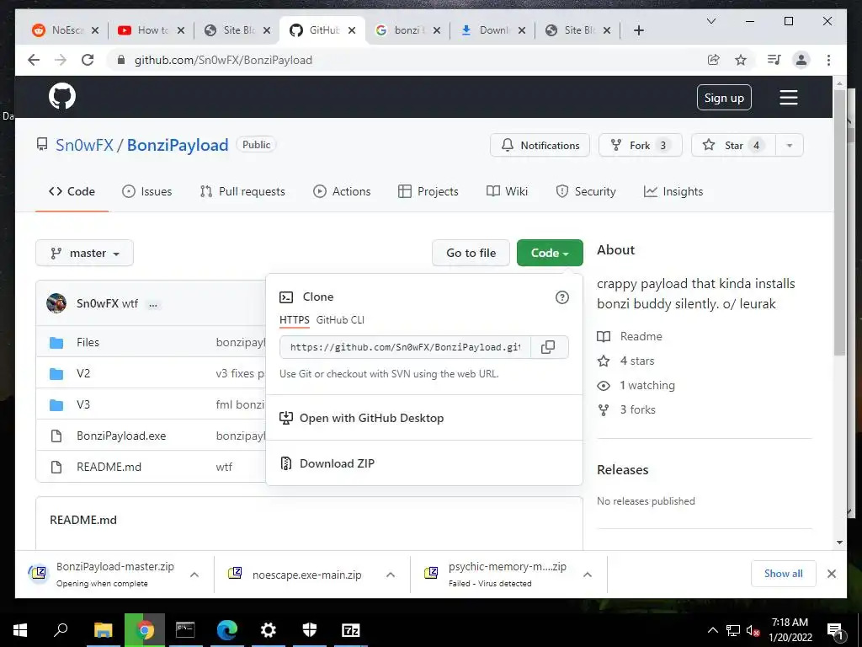
Task: Open psychic-memory zip download options chevron
Action: (587, 575)
